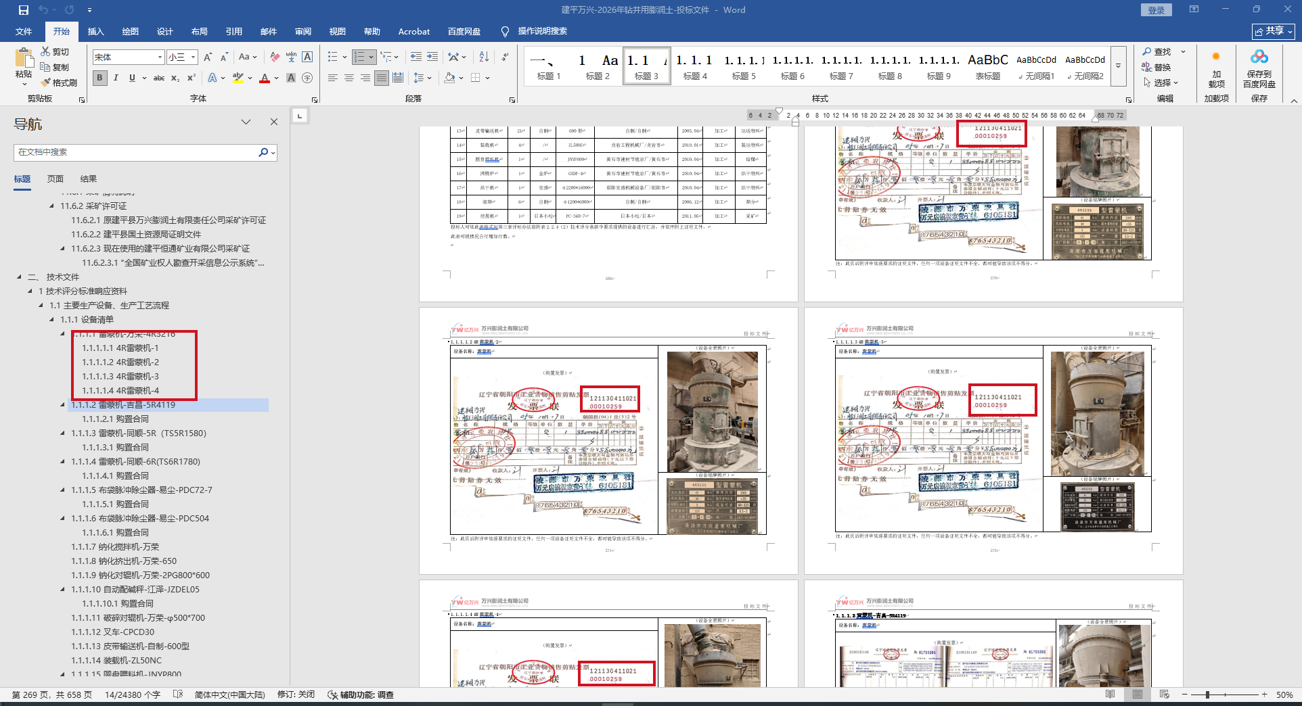Click the Increase Indent icon
This screenshot has width=1302, height=706.
click(x=432, y=57)
